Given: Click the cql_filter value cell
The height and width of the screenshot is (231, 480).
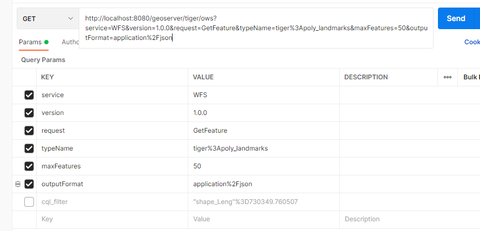Looking at the screenshot, I should coord(263,202).
